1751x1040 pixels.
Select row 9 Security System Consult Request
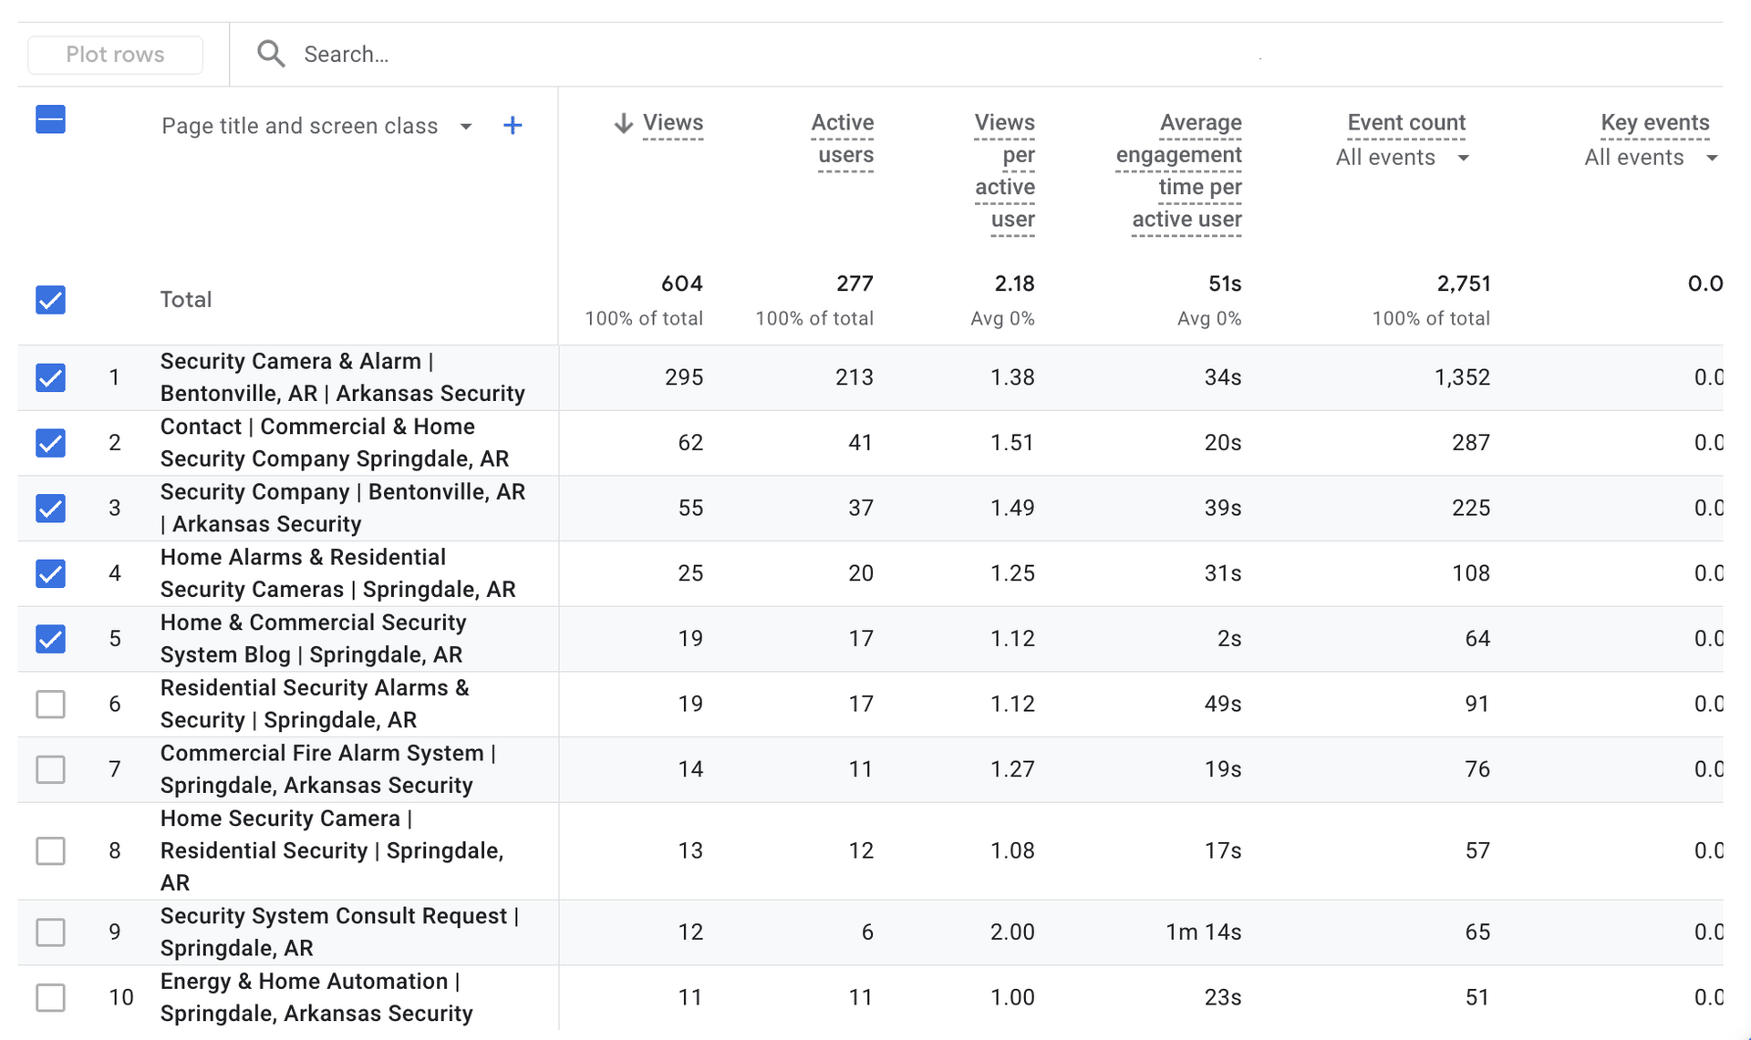(x=51, y=932)
